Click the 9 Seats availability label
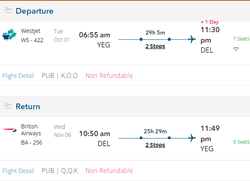Viewport: 250px width, 181px height. click(241, 142)
